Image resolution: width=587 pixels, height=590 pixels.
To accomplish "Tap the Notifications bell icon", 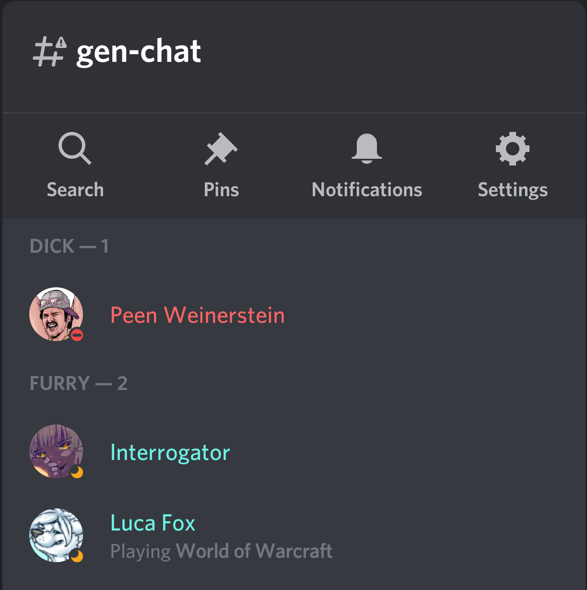I will (367, 149).
